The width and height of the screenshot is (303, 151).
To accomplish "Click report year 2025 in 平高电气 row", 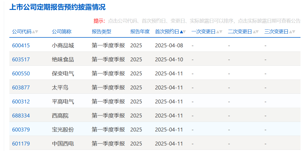I will tap(136, 101).
